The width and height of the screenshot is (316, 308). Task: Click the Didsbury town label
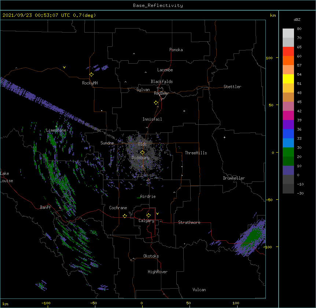141,158
